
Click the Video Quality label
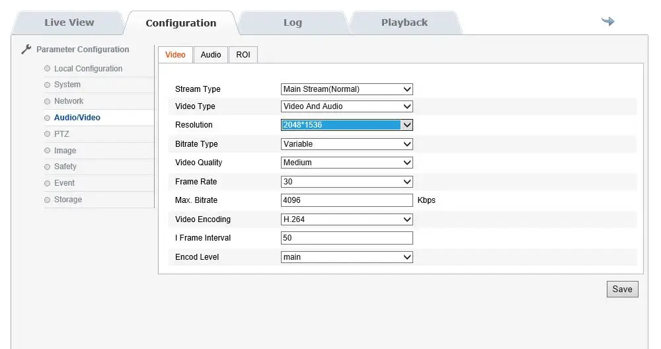click(x=198, y=163)
